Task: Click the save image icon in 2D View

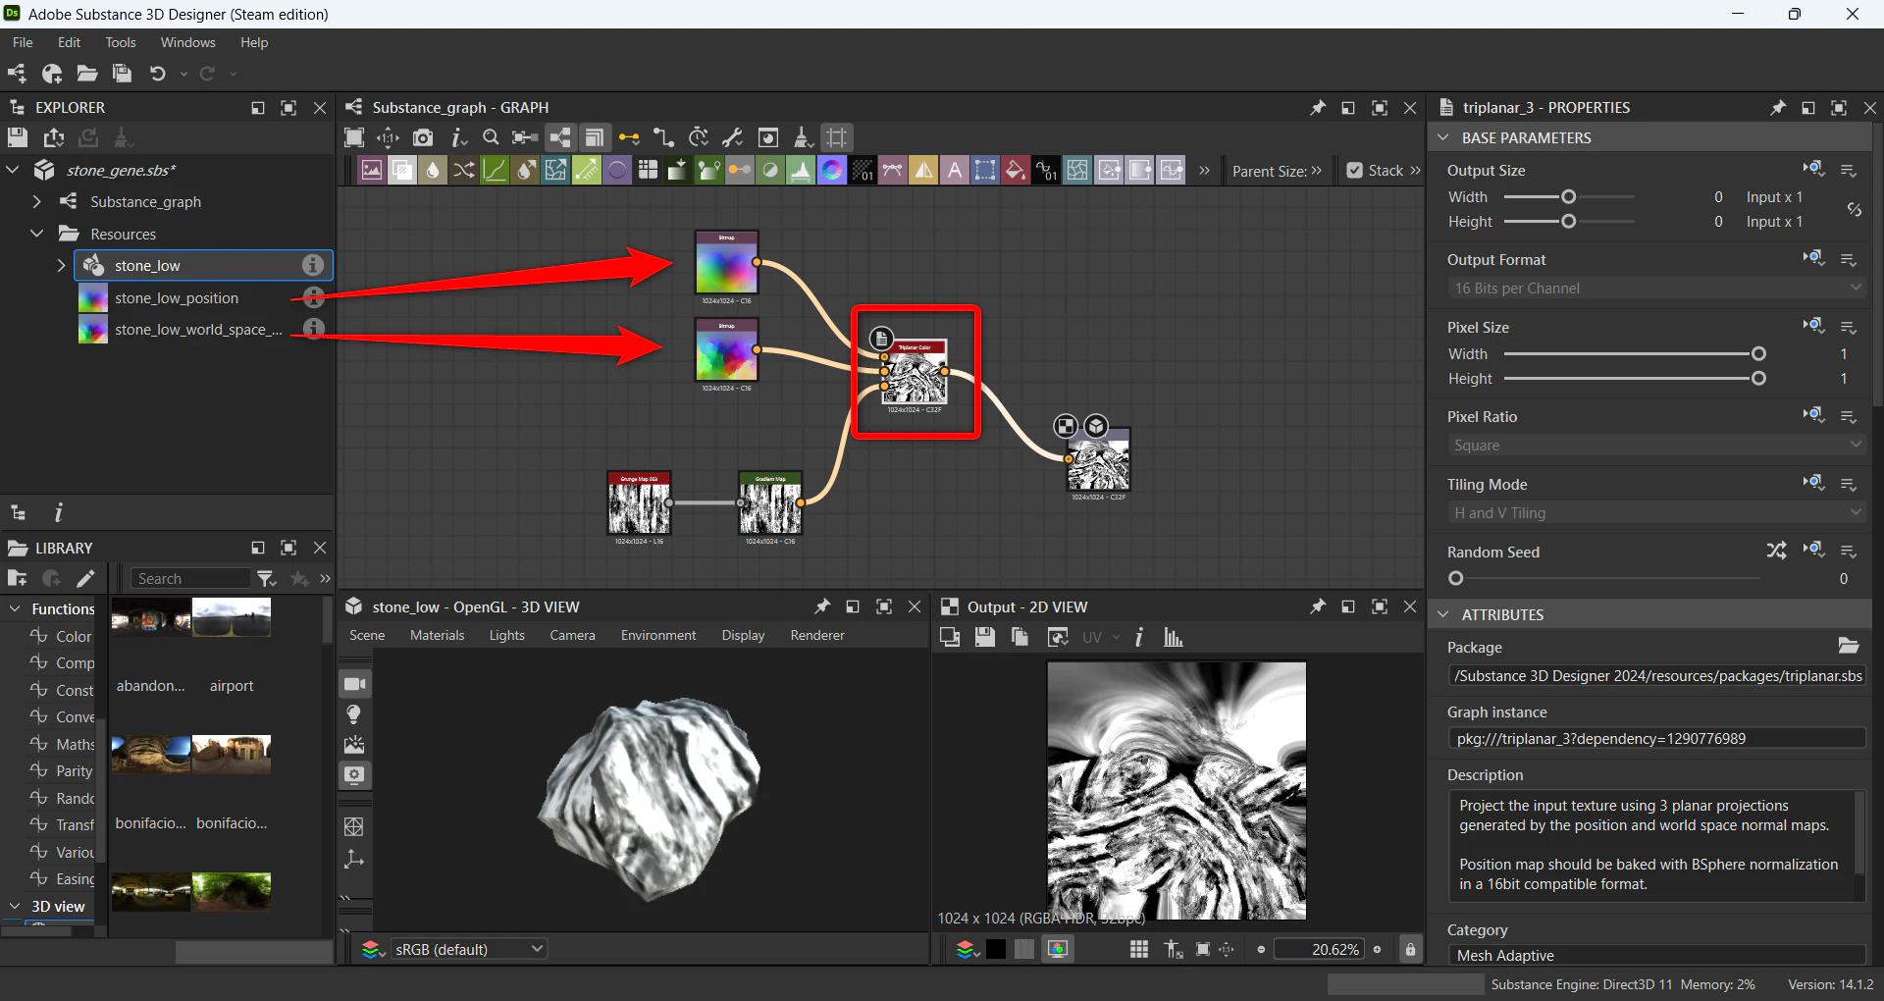Action: coord(985,637)
